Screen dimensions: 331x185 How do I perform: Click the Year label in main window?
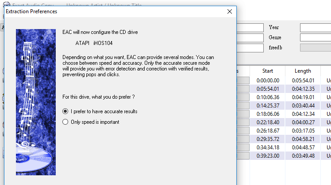point(274,27)
